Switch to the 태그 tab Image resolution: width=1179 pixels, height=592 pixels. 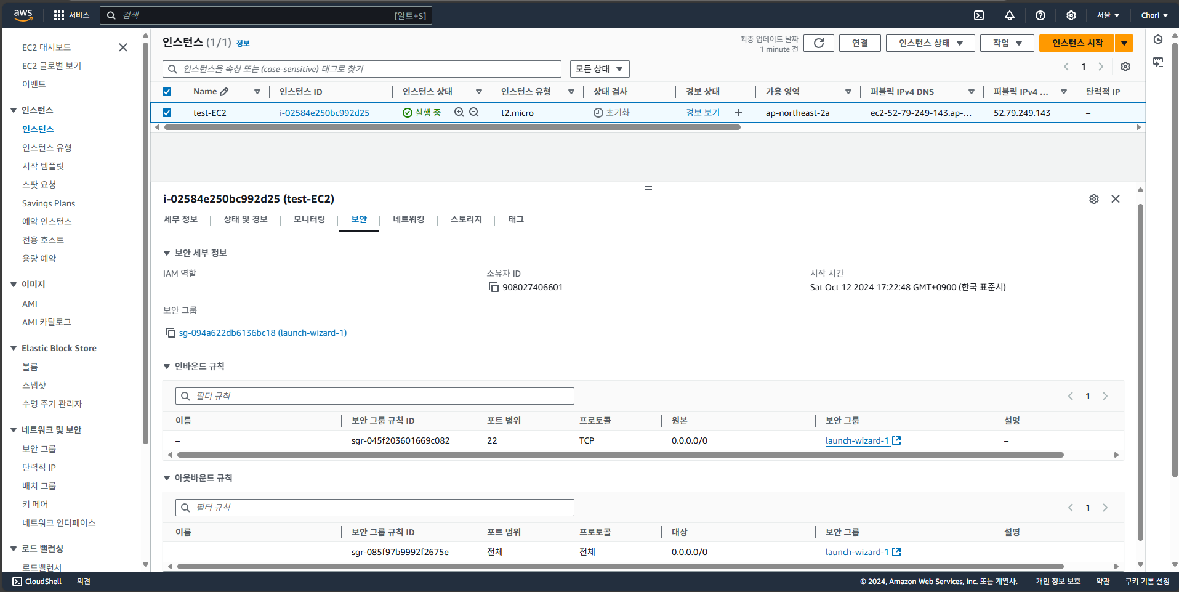coord(516,219)
